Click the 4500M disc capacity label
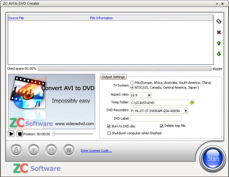Viewport: 229px width, 177px height. 217,69
